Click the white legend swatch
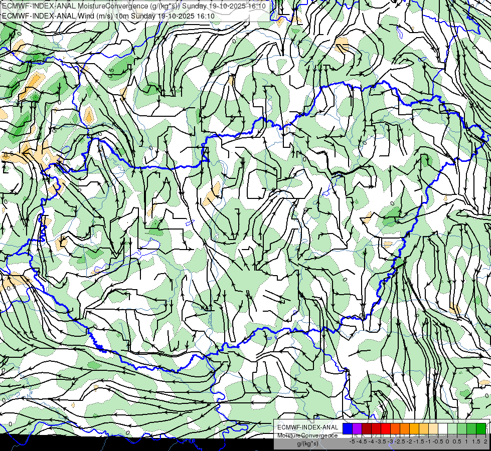491x451 pixels. click(x=443, y=428)
